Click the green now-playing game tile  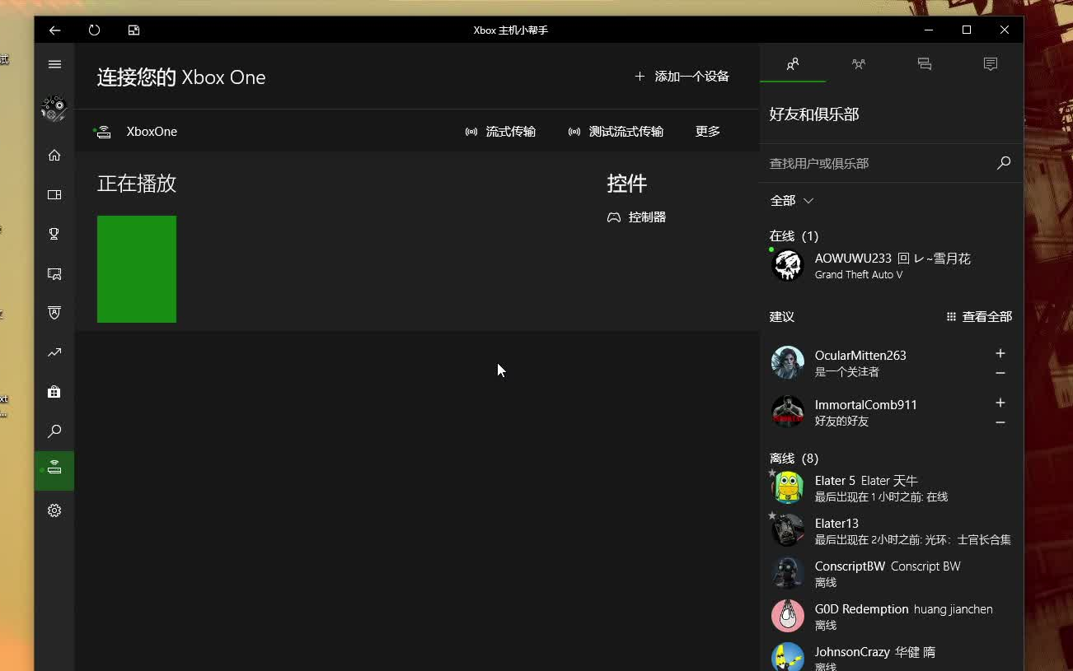coord(137,269)
